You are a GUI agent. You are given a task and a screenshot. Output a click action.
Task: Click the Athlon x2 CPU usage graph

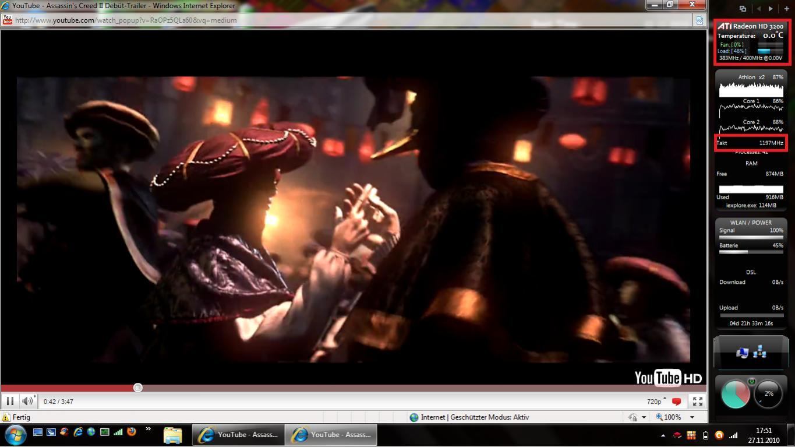coord(751,89)
